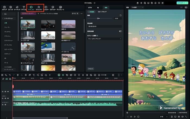Image resolution: width=190 pixels, height=119 pixels.
Task: Reset speed with the circular arrow icon
Action: point(121,15)
